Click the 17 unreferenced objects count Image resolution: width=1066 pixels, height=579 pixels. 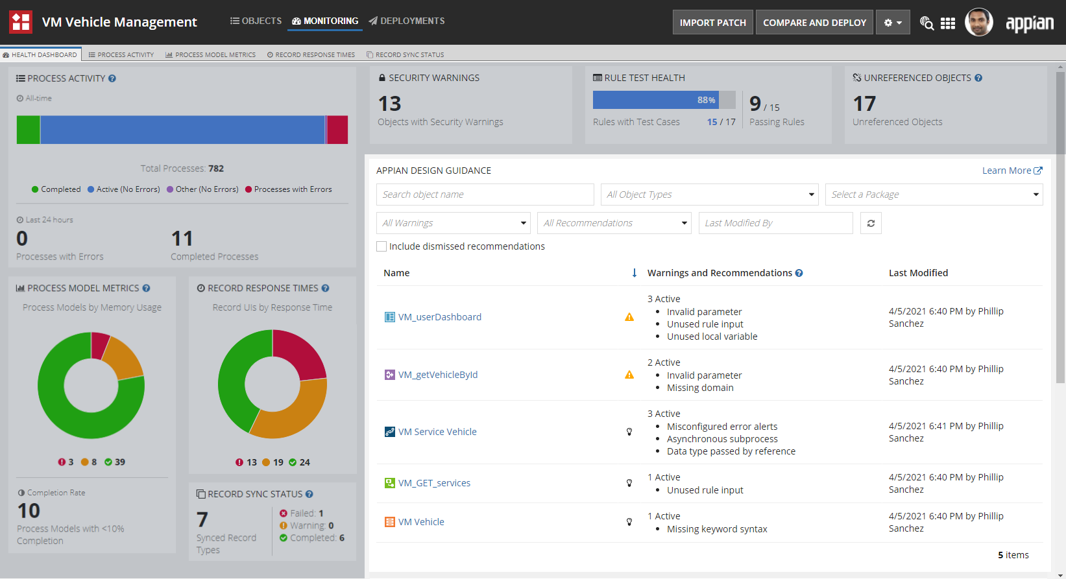coord(864,104)
